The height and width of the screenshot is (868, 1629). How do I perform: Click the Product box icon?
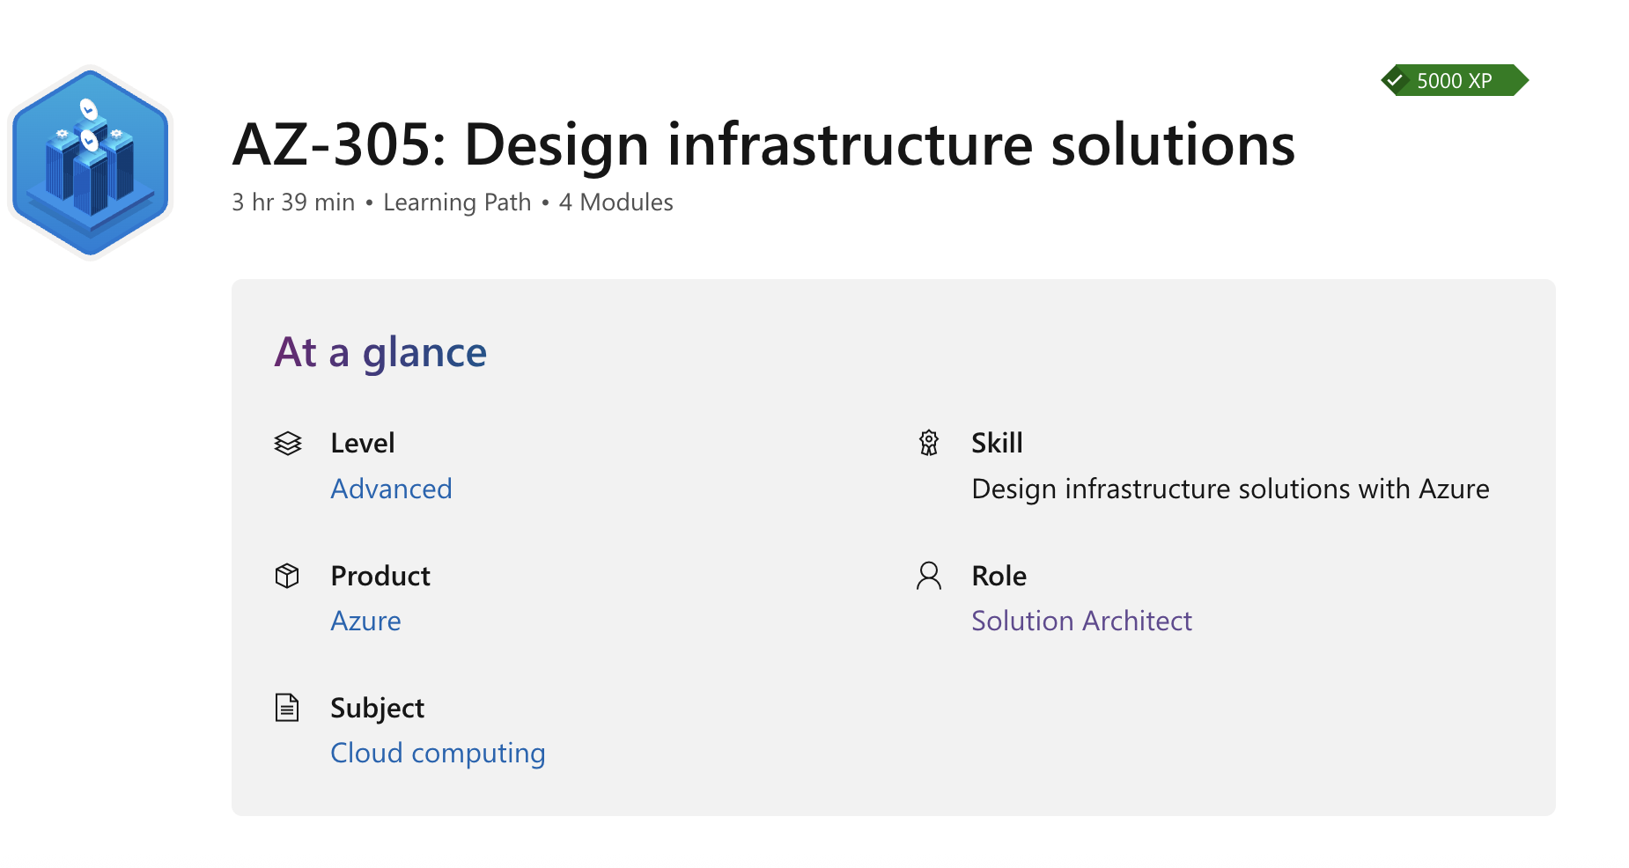coord(287,576)
